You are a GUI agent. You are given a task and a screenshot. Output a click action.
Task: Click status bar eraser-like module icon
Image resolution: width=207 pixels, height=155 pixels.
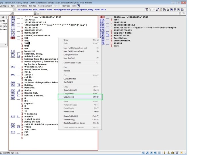[151, 153]
